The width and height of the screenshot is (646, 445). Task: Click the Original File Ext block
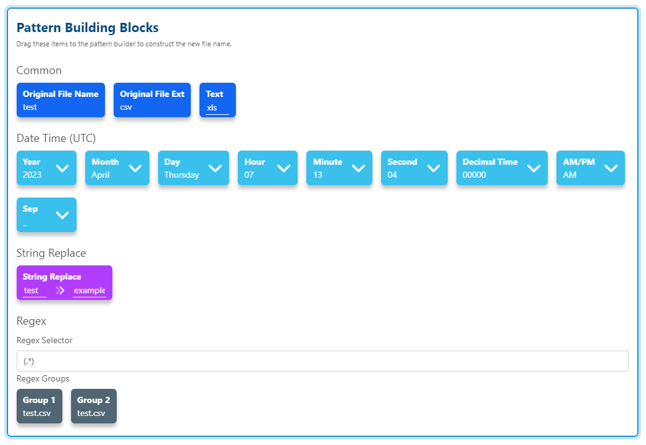(152, 100)
